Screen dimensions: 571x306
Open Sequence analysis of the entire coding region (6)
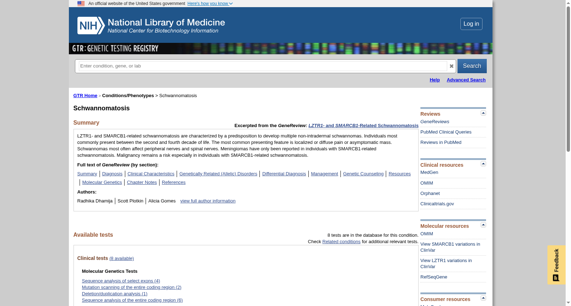tap(132, 300)
